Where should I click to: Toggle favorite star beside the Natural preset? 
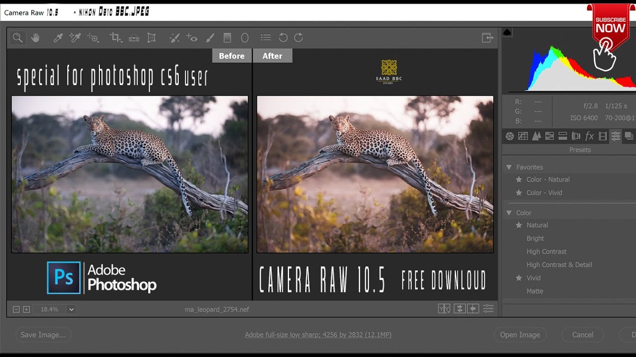pos(519,225)
